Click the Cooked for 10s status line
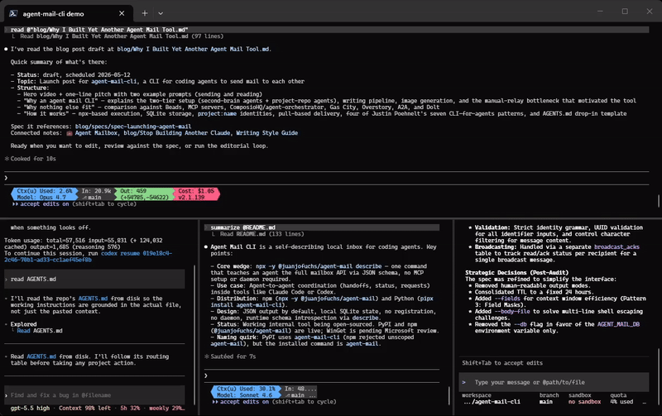 tap(31, 159)
